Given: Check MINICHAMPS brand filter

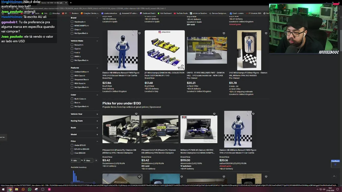Looking at the screenshot, I should (x=72, y=26).
